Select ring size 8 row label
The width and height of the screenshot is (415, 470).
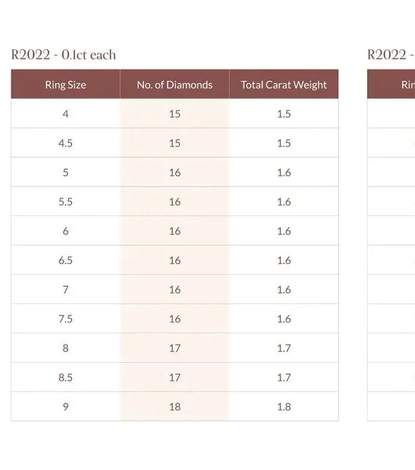(x=66, y=348)
